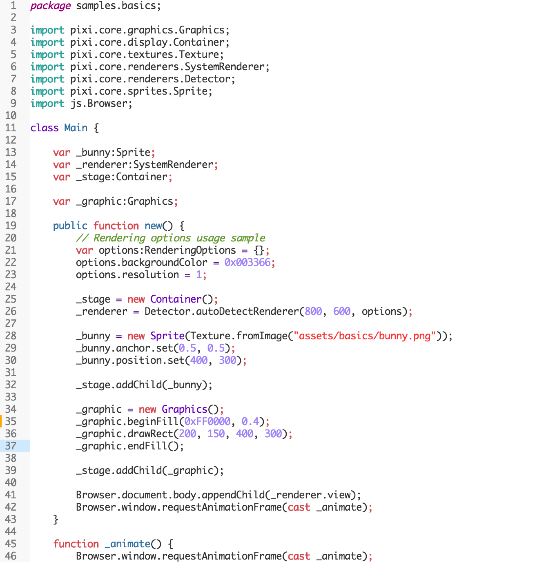Image resolution: width=535 pixels, height=562 pixels.
Task: Click string "assets/basics/bunny.png"
Action: click(365, 336)
